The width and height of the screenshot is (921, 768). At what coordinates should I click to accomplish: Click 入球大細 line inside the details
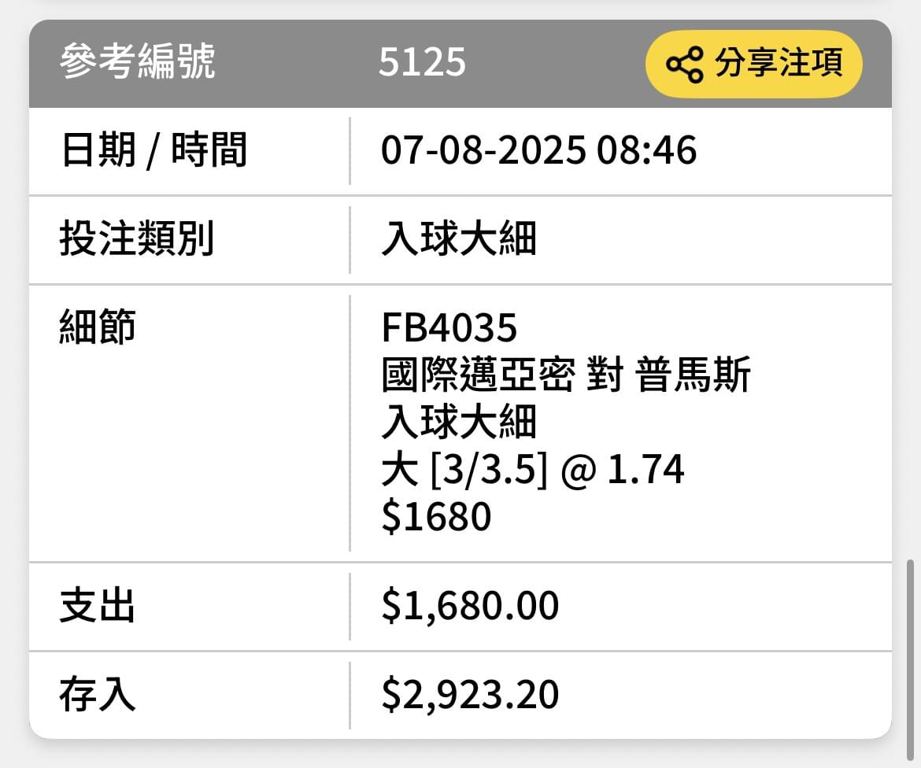(x=459, y=423)
